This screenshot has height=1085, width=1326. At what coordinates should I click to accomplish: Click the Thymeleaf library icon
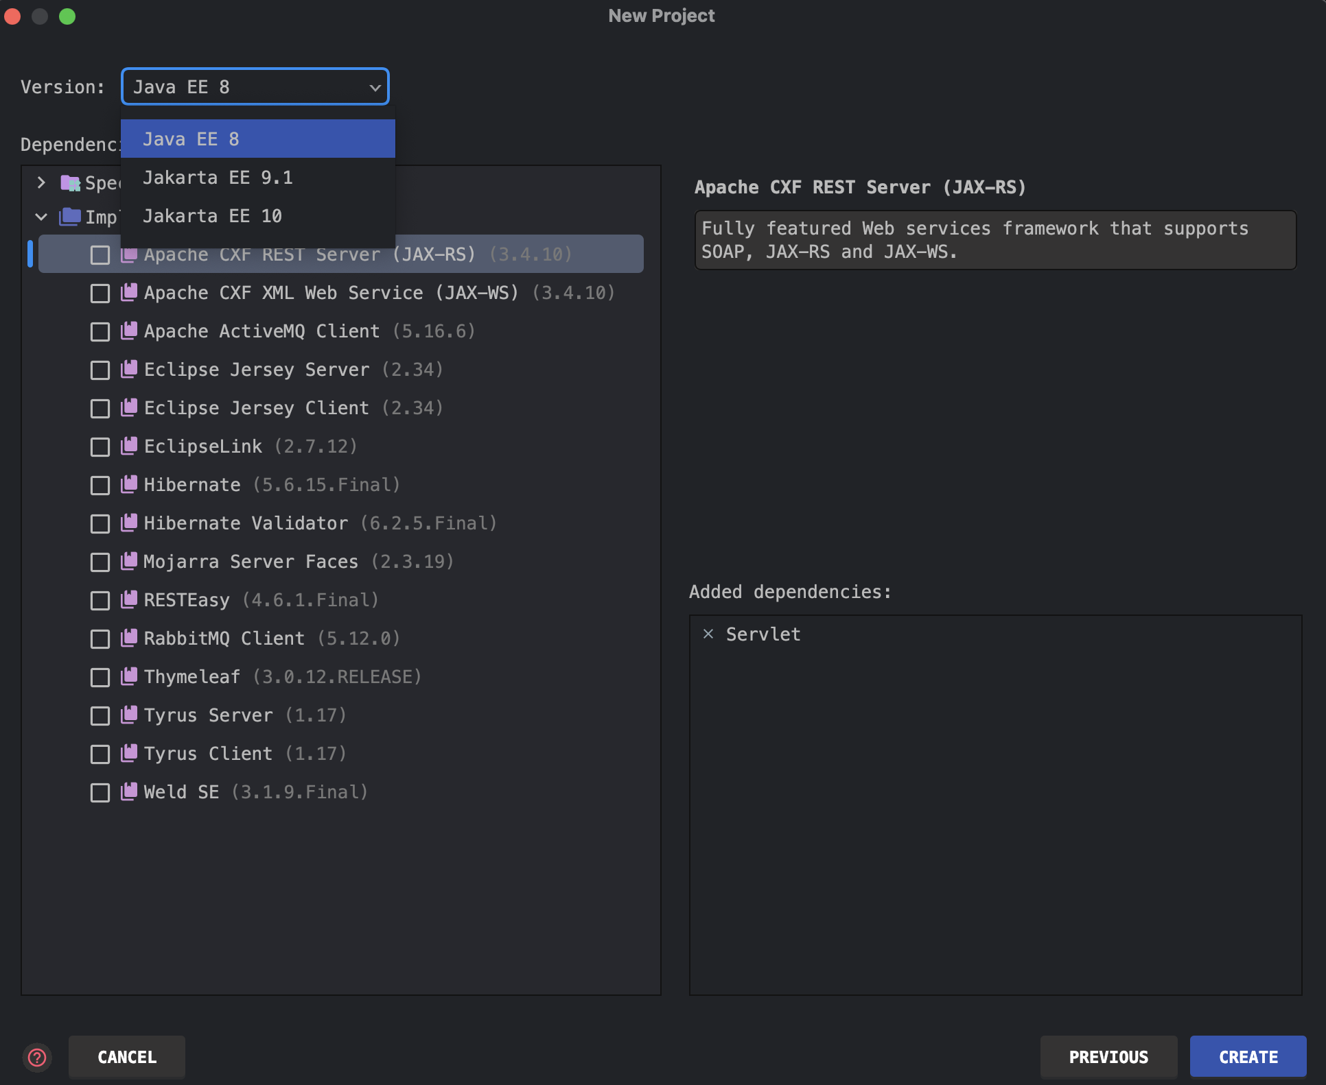click(x=129, y=677)
